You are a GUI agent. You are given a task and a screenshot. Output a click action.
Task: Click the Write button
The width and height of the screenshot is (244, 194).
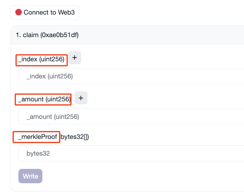click(x=31, y=176)
